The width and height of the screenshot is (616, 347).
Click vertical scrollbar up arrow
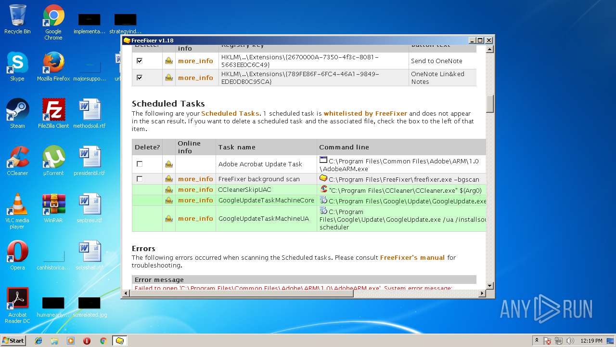tap(490, 49)
